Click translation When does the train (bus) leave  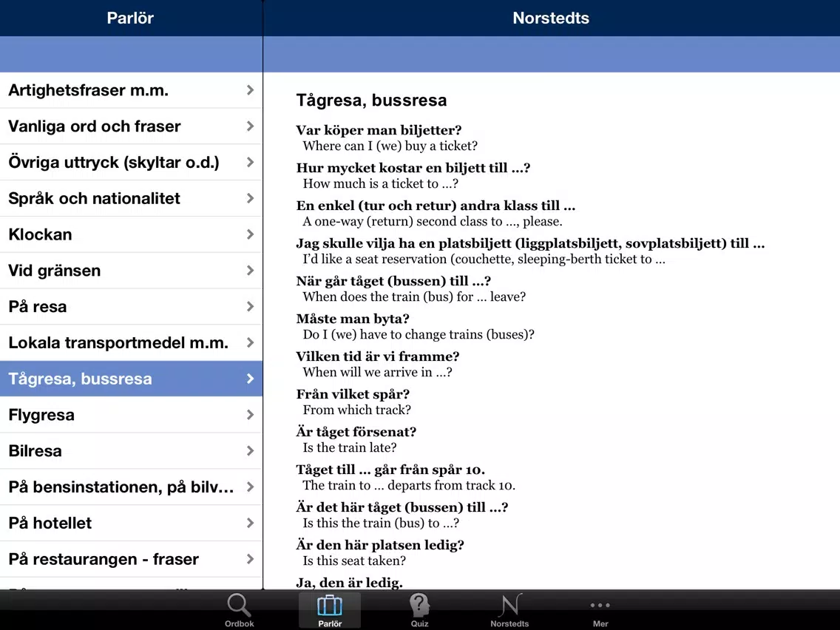point(414,297)
